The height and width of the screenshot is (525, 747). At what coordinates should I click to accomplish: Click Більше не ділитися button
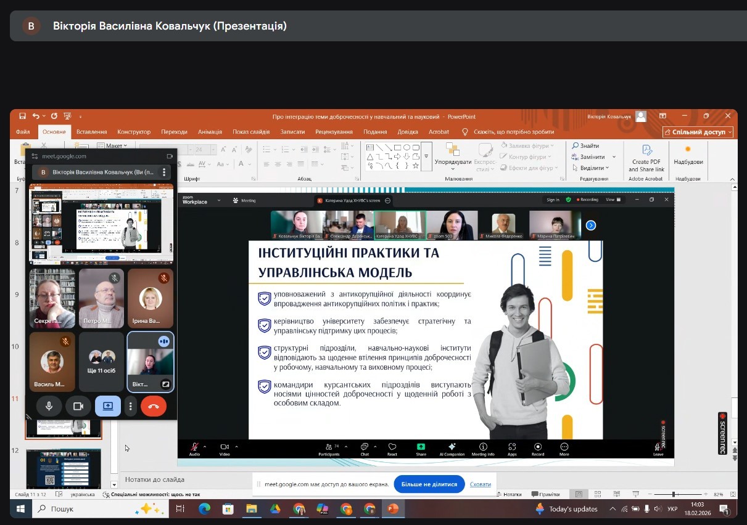tap(429, 484)
